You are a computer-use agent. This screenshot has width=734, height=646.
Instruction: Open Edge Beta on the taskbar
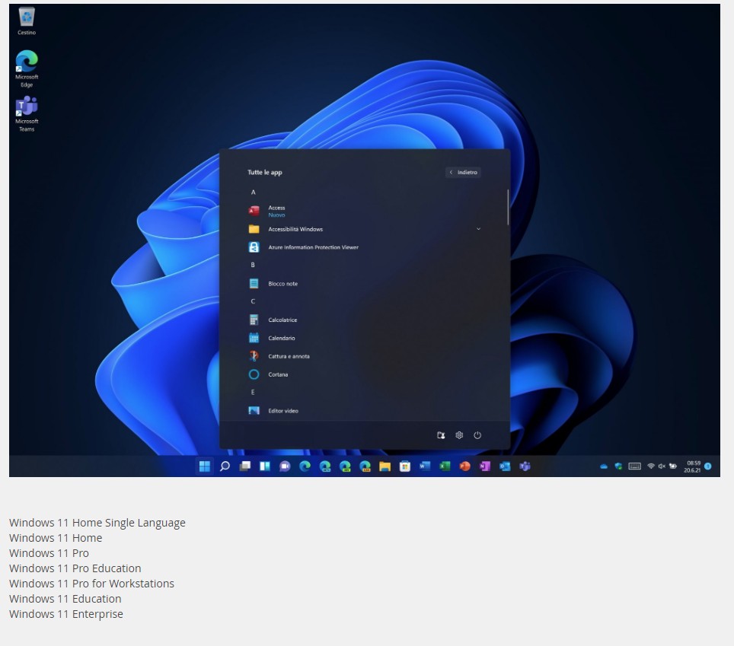coord(325,466)
